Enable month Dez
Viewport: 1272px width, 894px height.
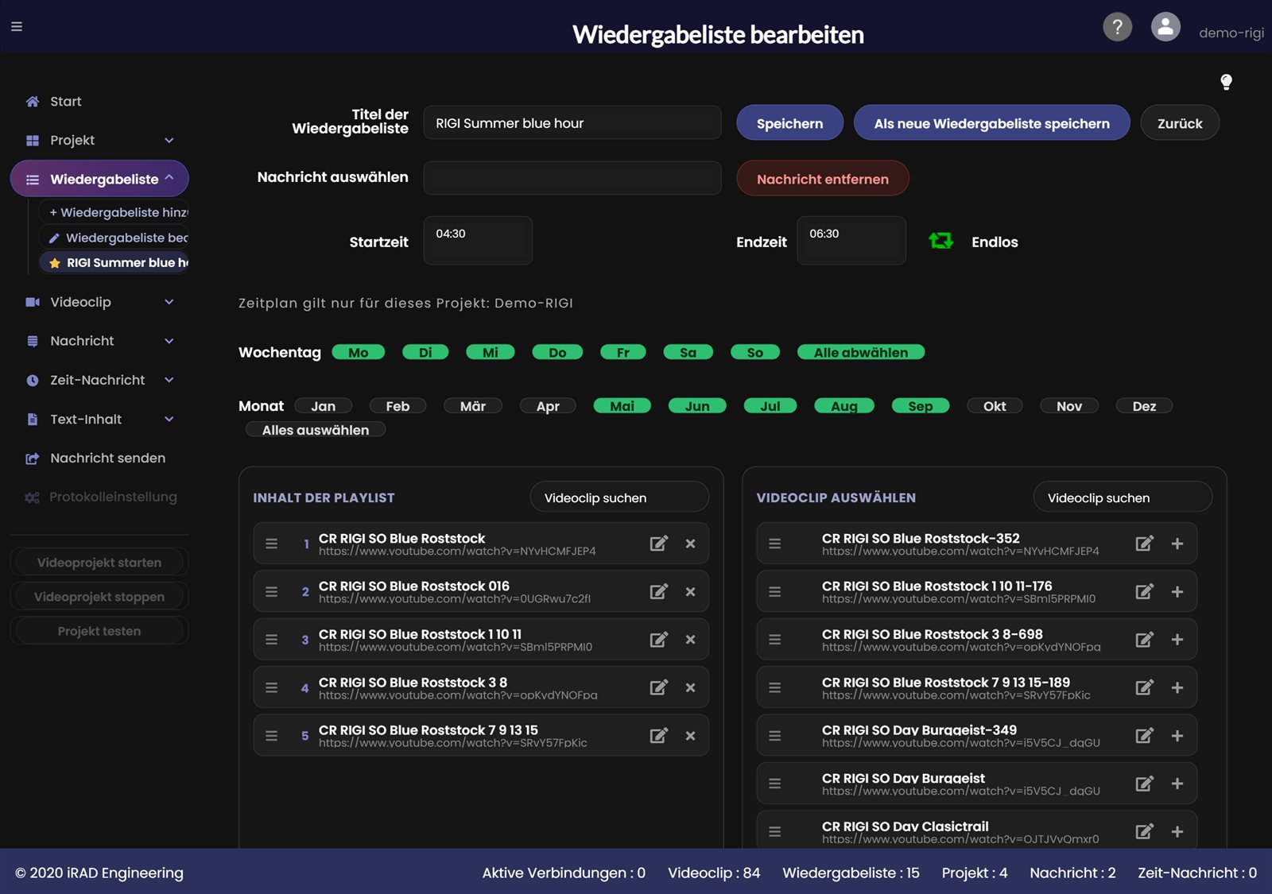point(1144,406)
